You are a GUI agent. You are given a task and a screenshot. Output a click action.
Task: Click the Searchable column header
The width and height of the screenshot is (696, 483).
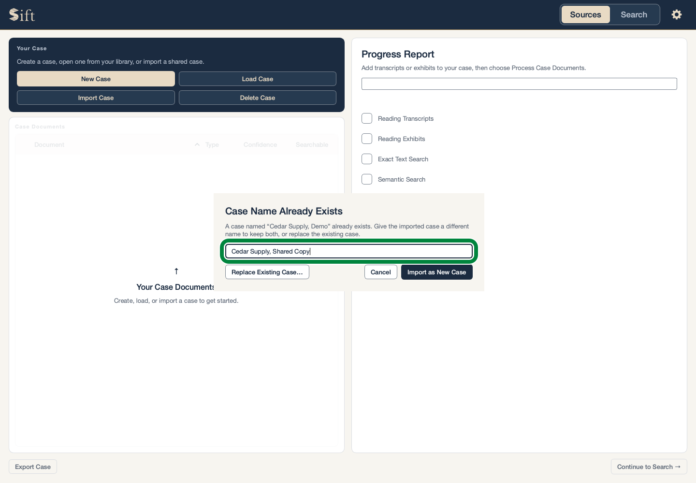click(312, 144)
